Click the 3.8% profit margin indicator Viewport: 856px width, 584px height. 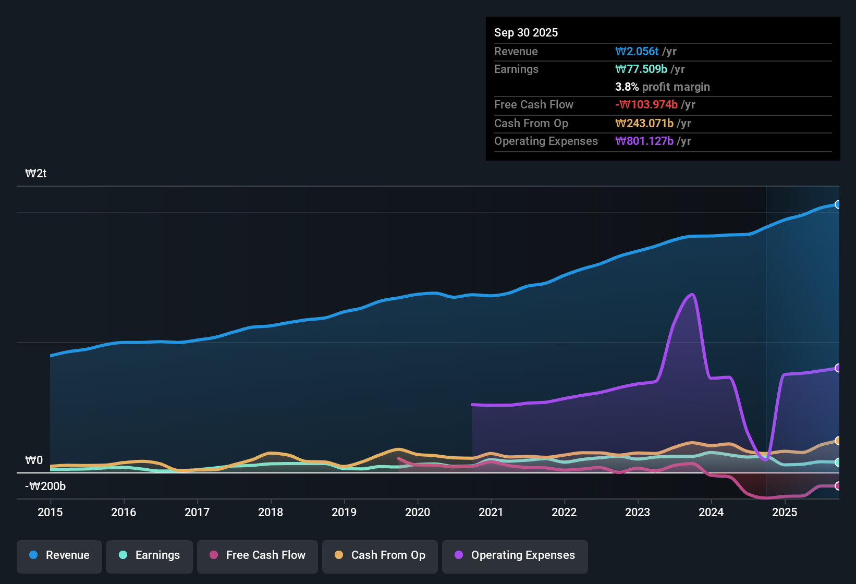click(627, 87)
